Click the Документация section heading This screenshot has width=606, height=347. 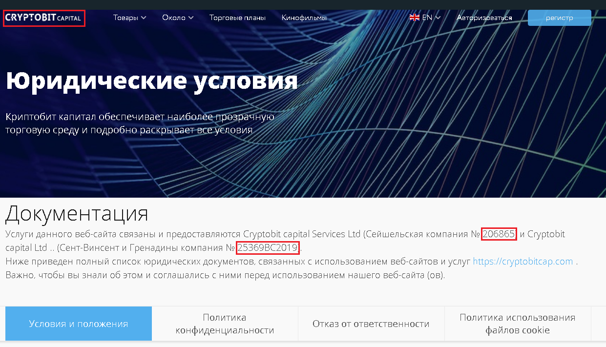(x=77, y=213)
